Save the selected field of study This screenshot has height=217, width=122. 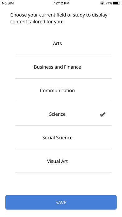(61, 202)
